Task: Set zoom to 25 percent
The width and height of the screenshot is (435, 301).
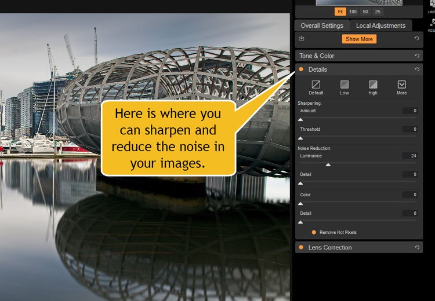Action: [378, 12]
